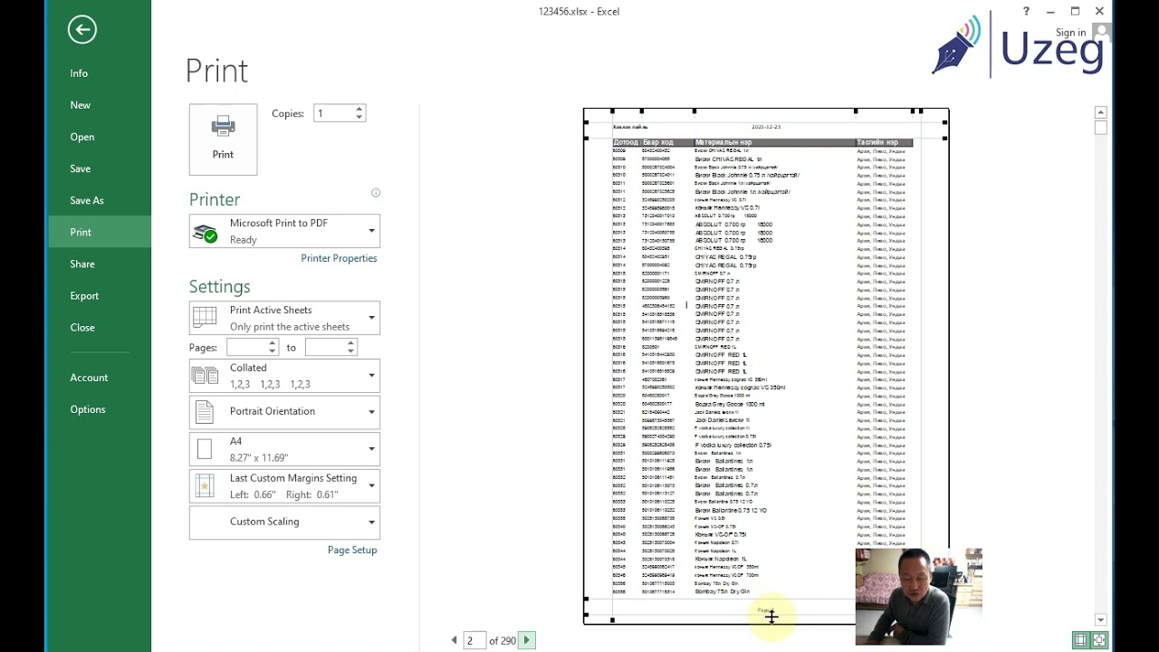Open the Export section
This screenshot has width=1159, height=652.
coord(84,295)
